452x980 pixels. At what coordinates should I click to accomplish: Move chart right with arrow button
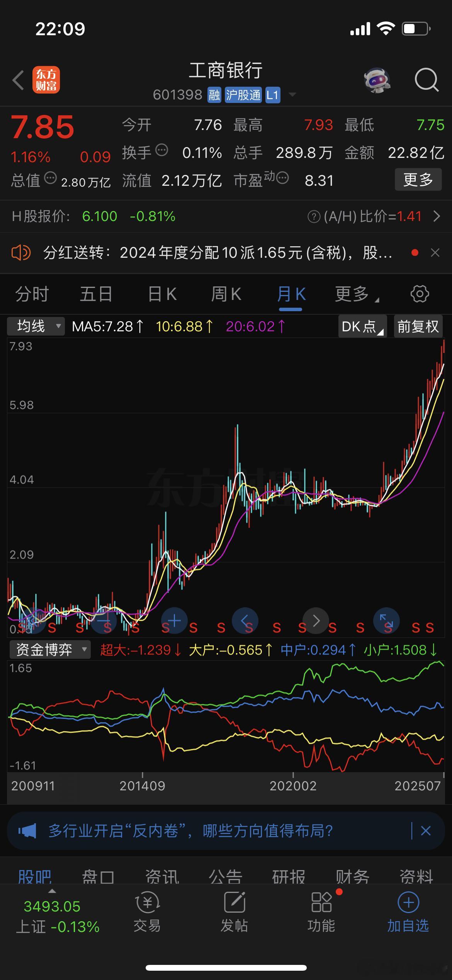(x=316, y=621)
